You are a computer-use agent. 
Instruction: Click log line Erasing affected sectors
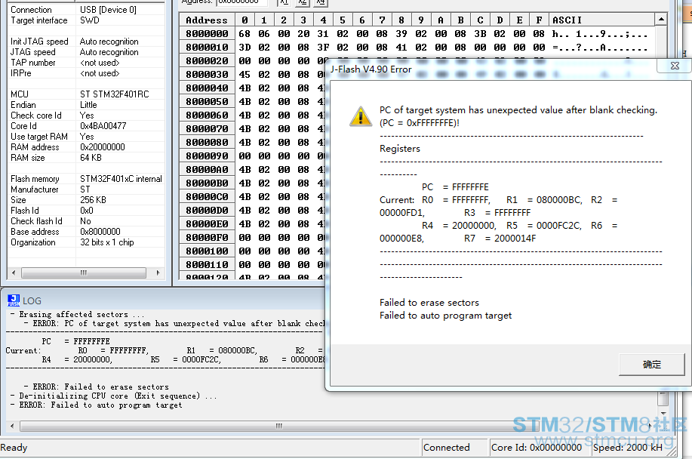tap(78, 314)
